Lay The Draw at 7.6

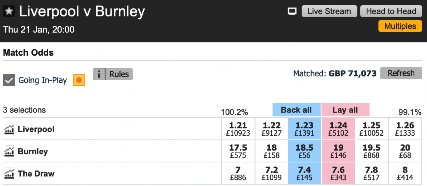tap(338, 173)
